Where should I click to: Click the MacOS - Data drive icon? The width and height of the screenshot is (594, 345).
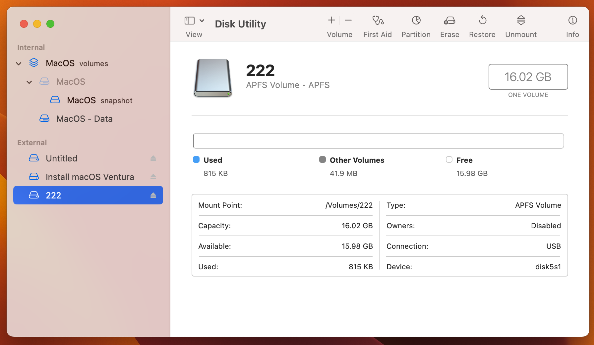(44, 118)
